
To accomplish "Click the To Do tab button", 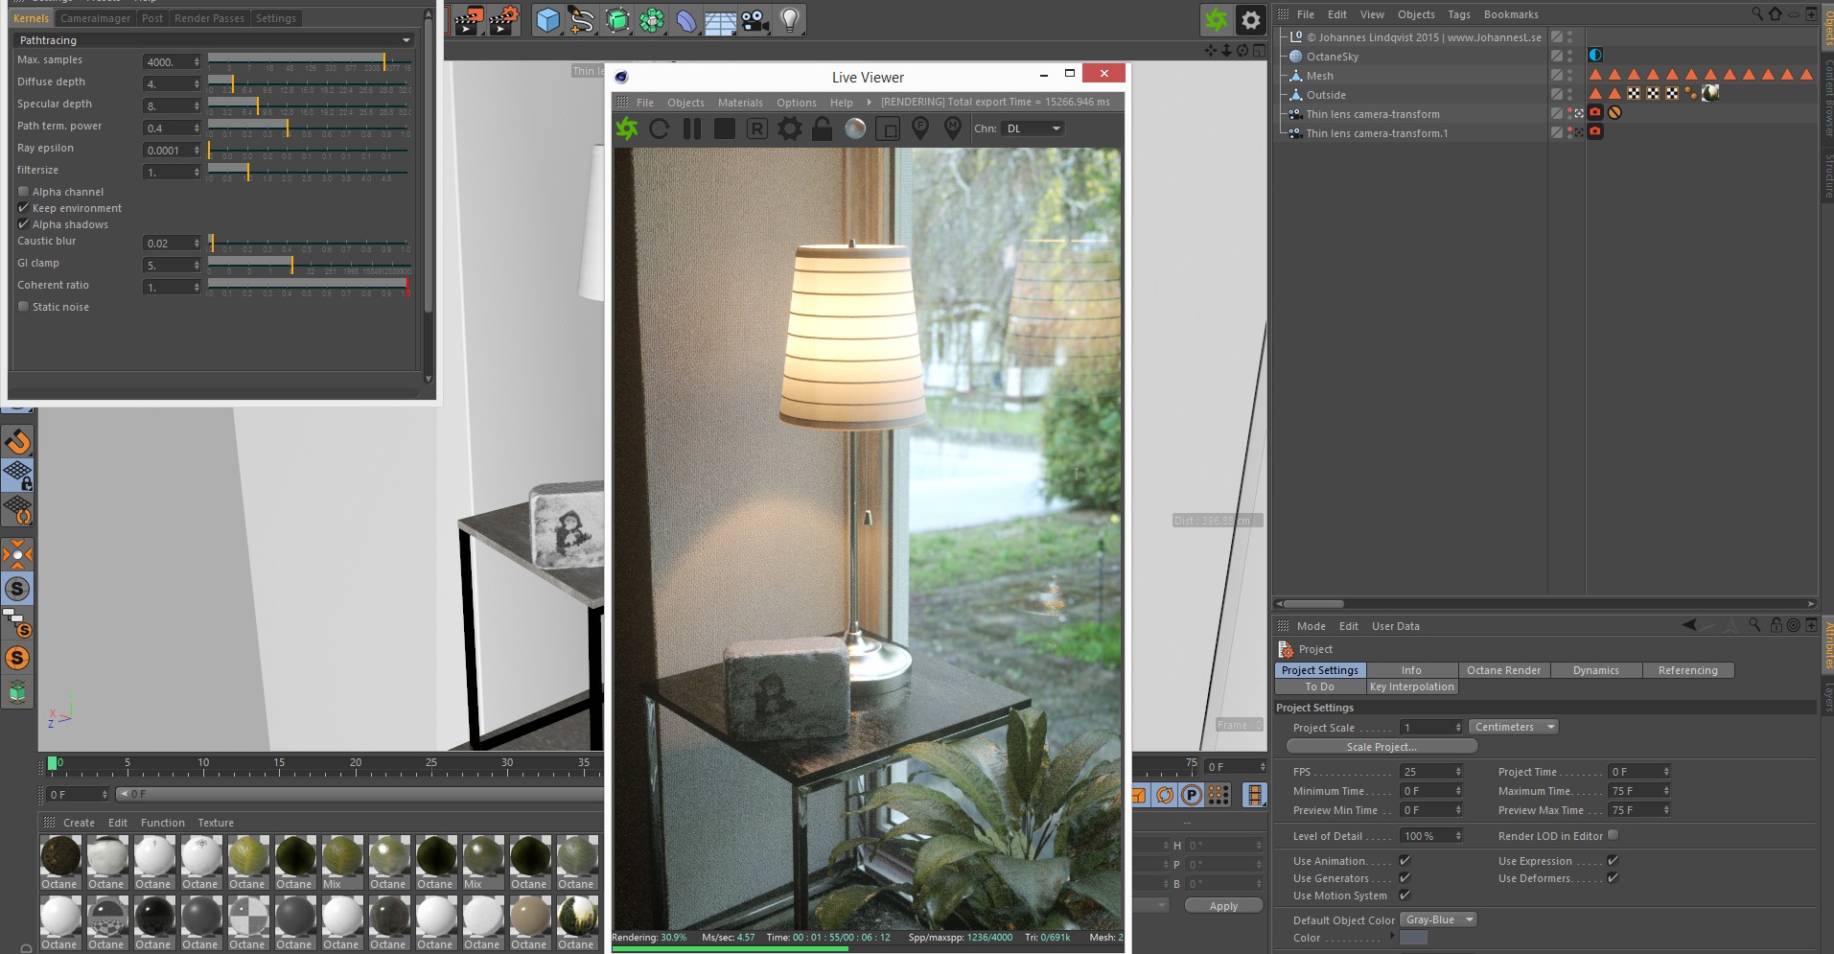I will coord(1319,686).
